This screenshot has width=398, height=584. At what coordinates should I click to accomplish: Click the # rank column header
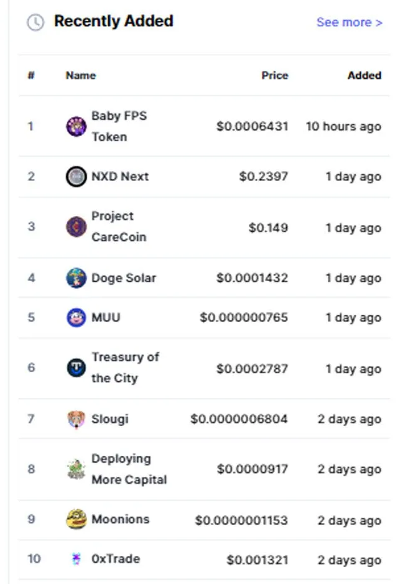31,75
